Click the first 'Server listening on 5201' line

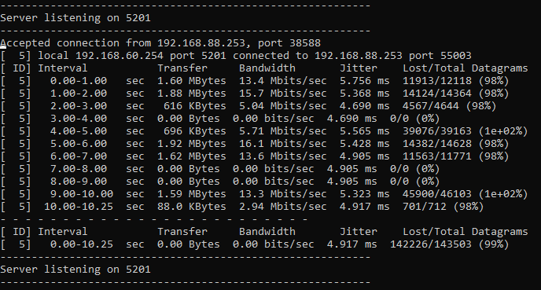tap(75, 18)
